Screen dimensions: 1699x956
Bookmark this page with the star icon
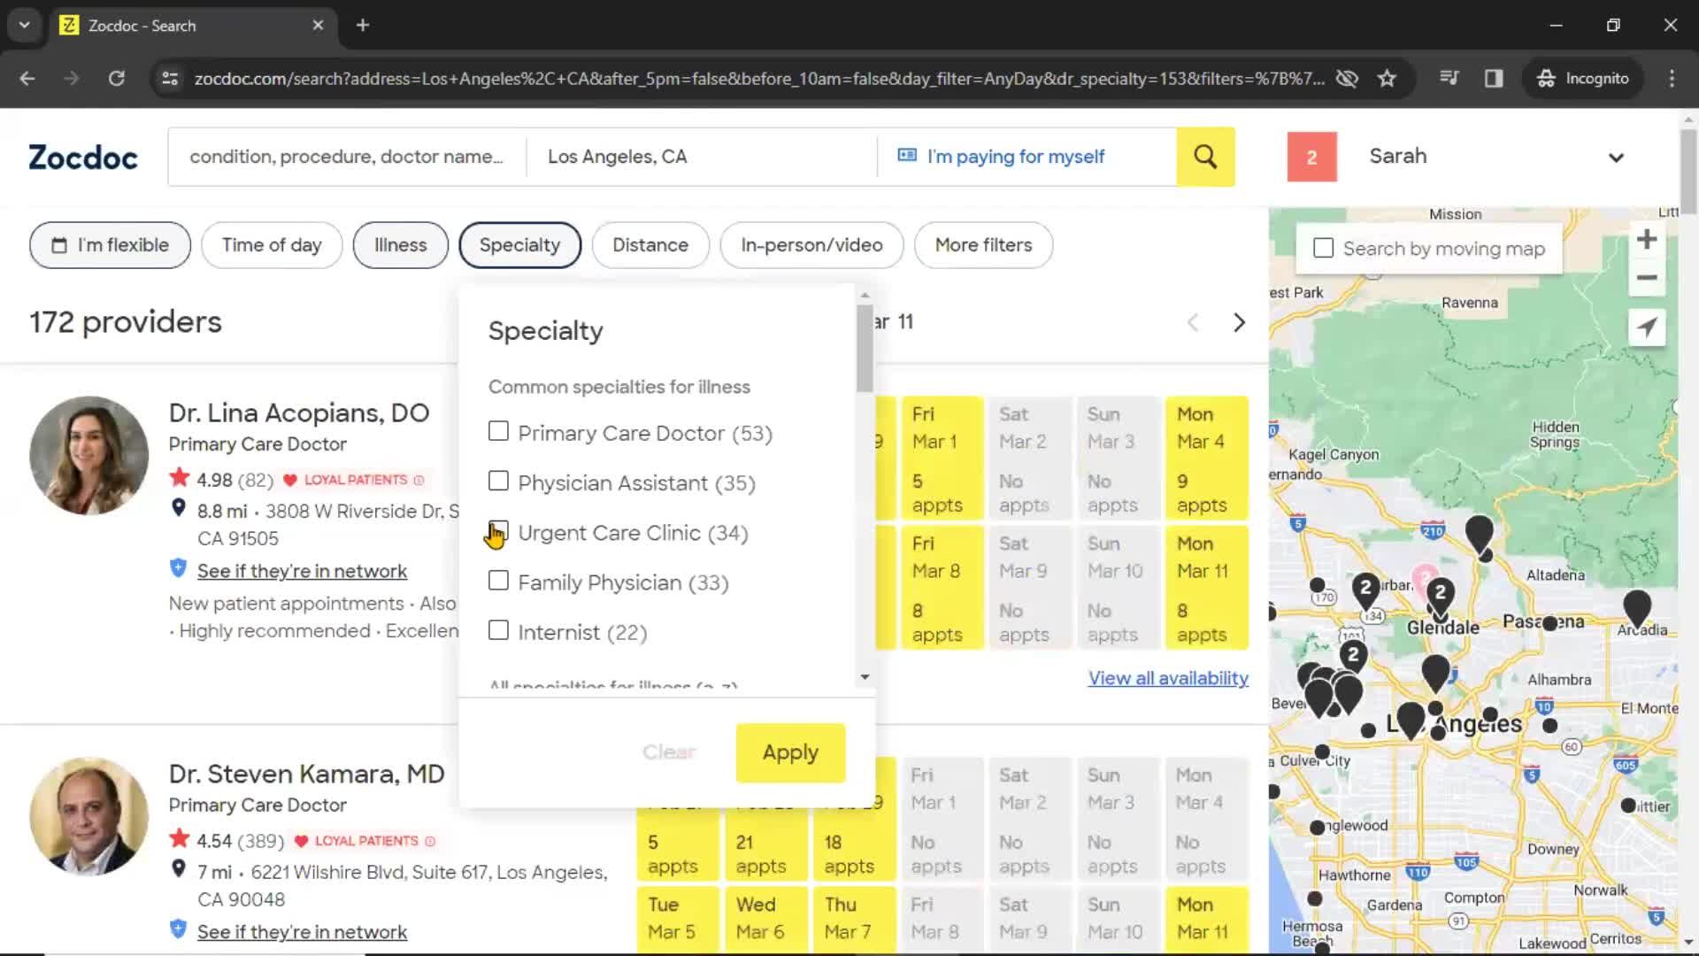tap(1387, 78)
